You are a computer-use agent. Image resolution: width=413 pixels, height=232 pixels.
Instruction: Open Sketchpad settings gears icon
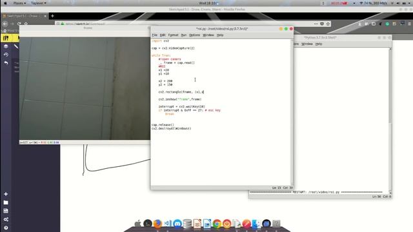tap(6, 219)
